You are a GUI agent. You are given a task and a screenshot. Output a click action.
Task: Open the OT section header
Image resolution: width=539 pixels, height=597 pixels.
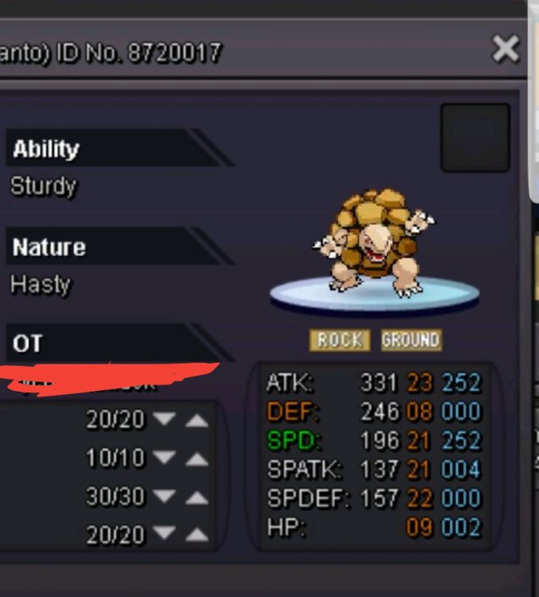115,342
